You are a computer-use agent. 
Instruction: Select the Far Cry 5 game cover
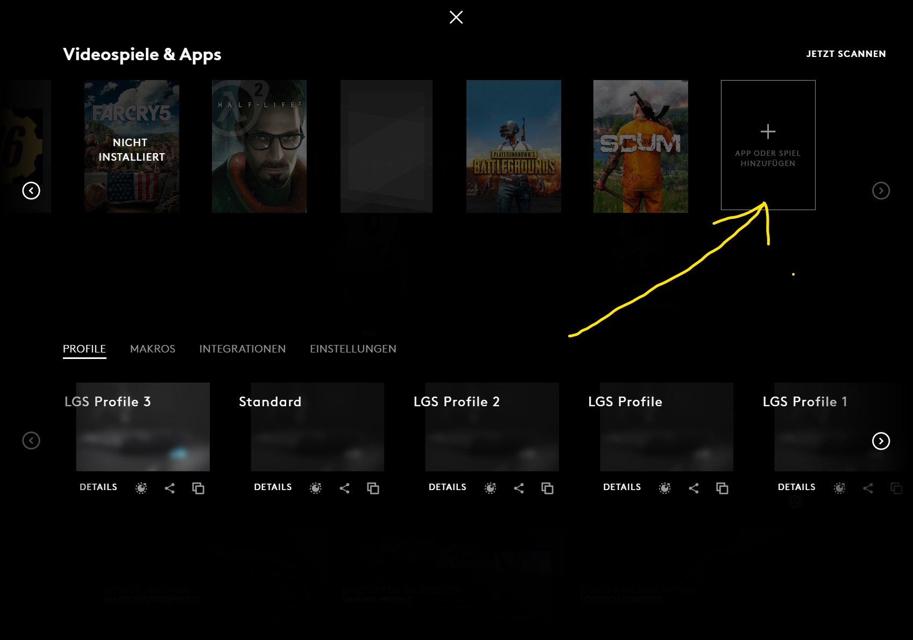(x=132, y=146)
